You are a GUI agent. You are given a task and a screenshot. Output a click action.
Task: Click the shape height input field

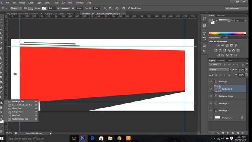click(96, 8)
